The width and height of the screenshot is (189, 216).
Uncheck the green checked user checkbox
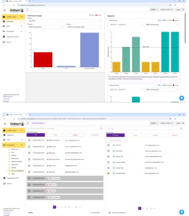tap(108, 173)
